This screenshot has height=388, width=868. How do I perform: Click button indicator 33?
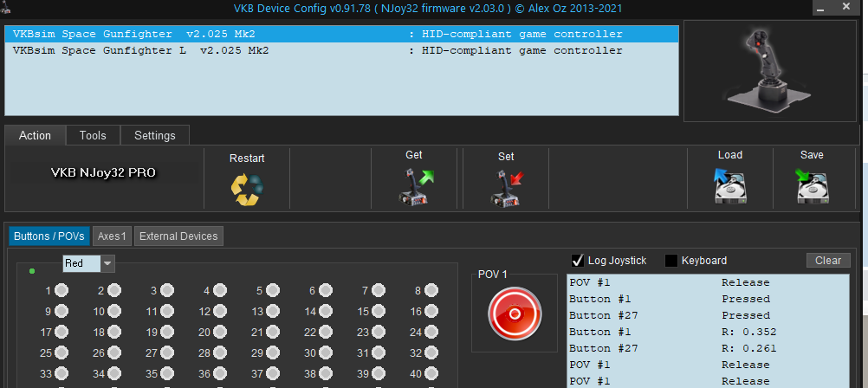[x=62, y=373]
